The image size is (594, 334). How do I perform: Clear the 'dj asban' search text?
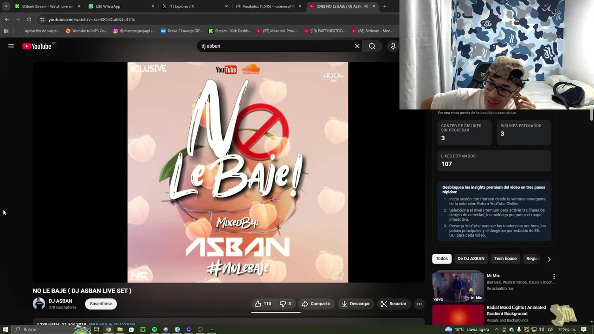coord(357,46)
